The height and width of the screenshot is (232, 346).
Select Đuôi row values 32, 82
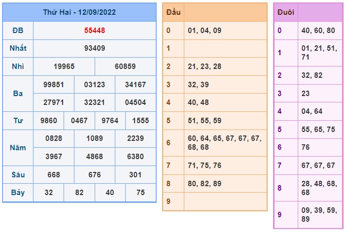point(312,75)
